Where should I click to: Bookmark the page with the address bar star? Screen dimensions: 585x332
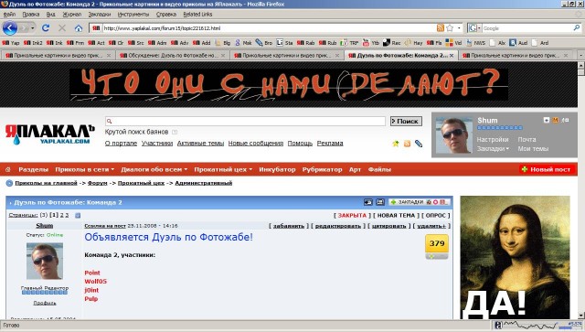[x=450, y=28]
